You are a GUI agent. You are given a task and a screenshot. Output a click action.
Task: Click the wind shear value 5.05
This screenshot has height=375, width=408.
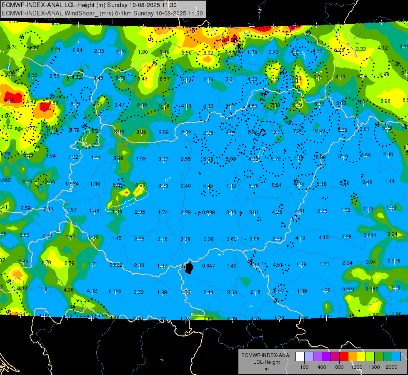118,185
